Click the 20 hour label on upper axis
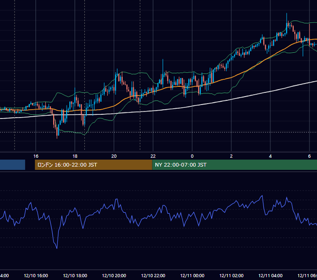The width and height of the screenshot is (317, 280). [x=114, y=156]
